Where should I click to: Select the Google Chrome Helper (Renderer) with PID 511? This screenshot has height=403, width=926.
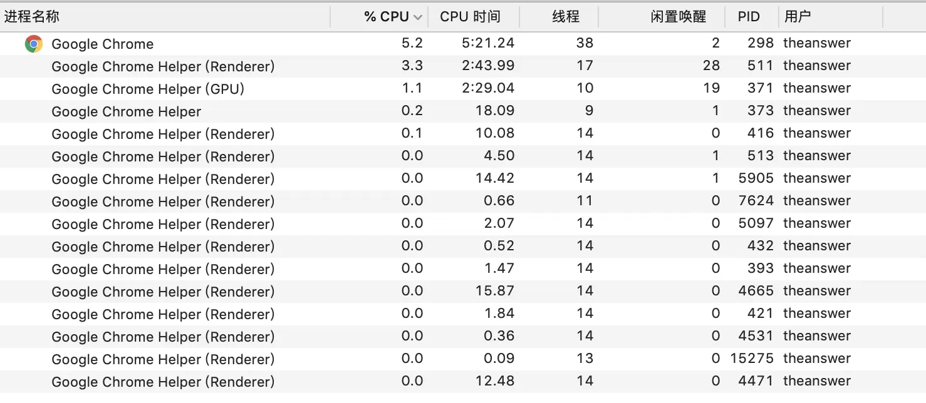tap(163, 66)
